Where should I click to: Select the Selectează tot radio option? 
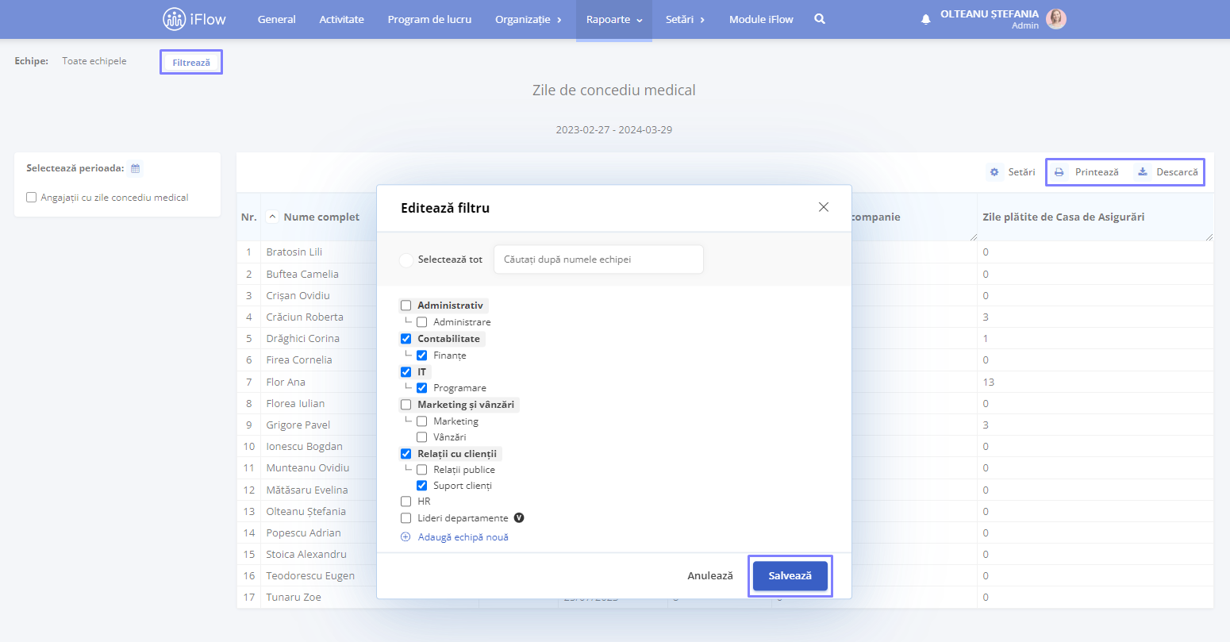coord(406,259)
